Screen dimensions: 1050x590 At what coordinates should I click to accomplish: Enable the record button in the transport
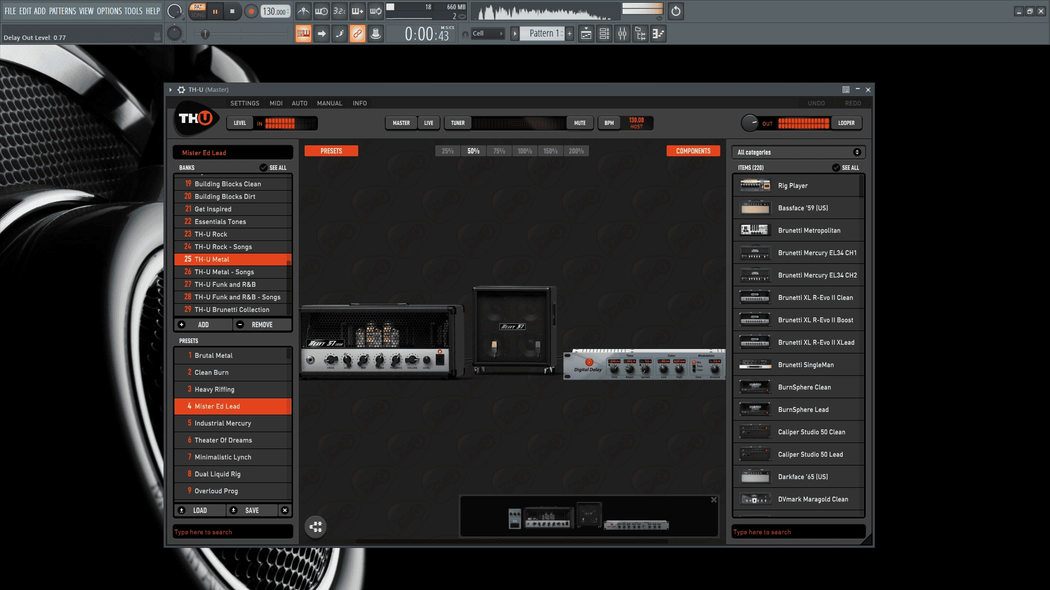251,11
